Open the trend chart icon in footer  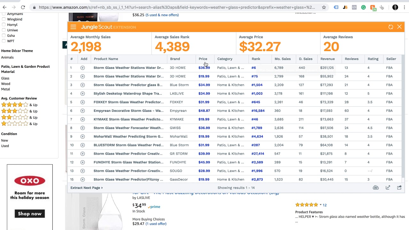click(388, 188)
